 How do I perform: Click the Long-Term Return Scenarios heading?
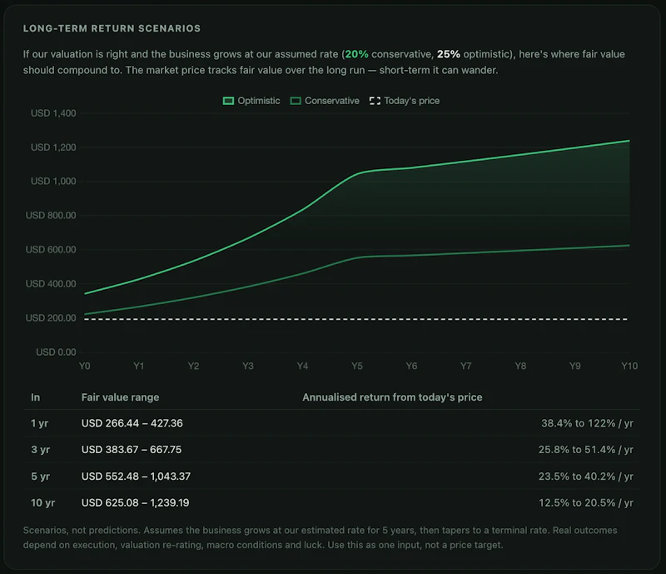click(x=112, y=28)
